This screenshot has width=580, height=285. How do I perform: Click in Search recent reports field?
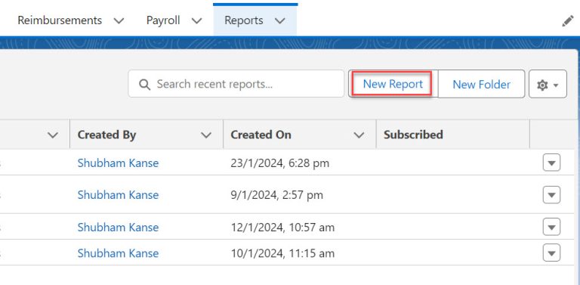point(236,84)
